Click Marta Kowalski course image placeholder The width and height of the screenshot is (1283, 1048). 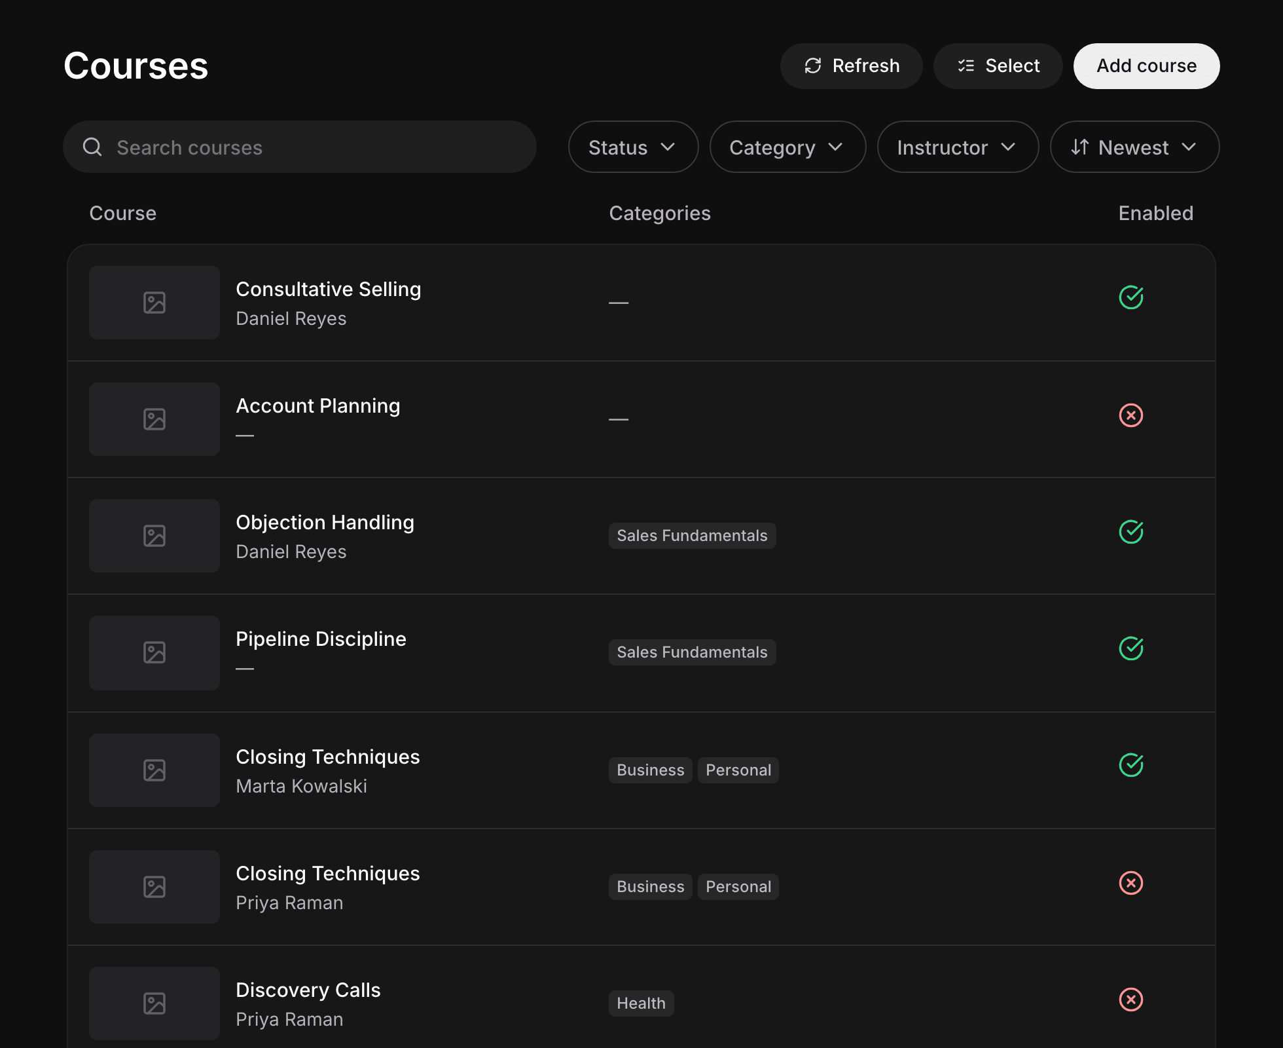[154, 770]
